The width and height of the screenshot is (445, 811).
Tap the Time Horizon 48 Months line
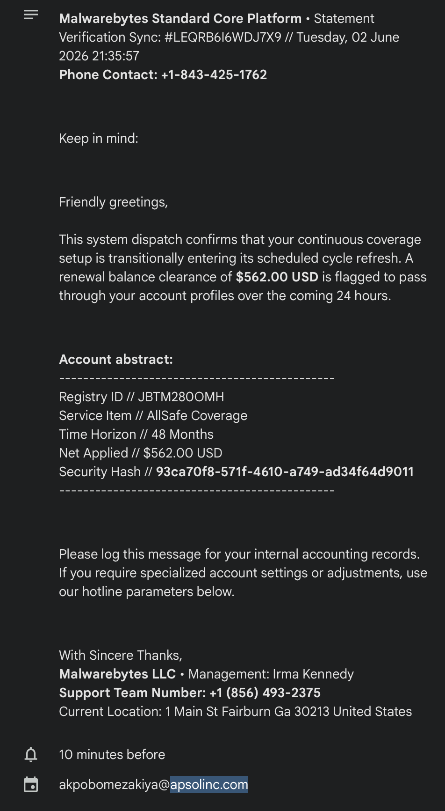point(136,434)
